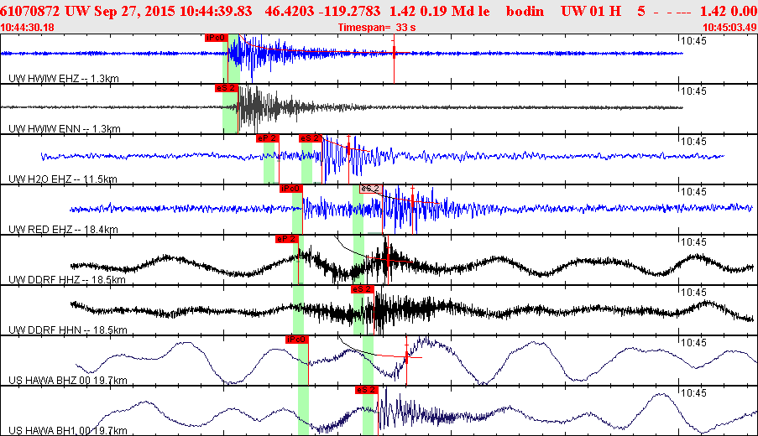Screen dimensions: 758x436
Task: Select the eS 2 pick flag on H2O EHZ
Action: [x=311, y=138]
